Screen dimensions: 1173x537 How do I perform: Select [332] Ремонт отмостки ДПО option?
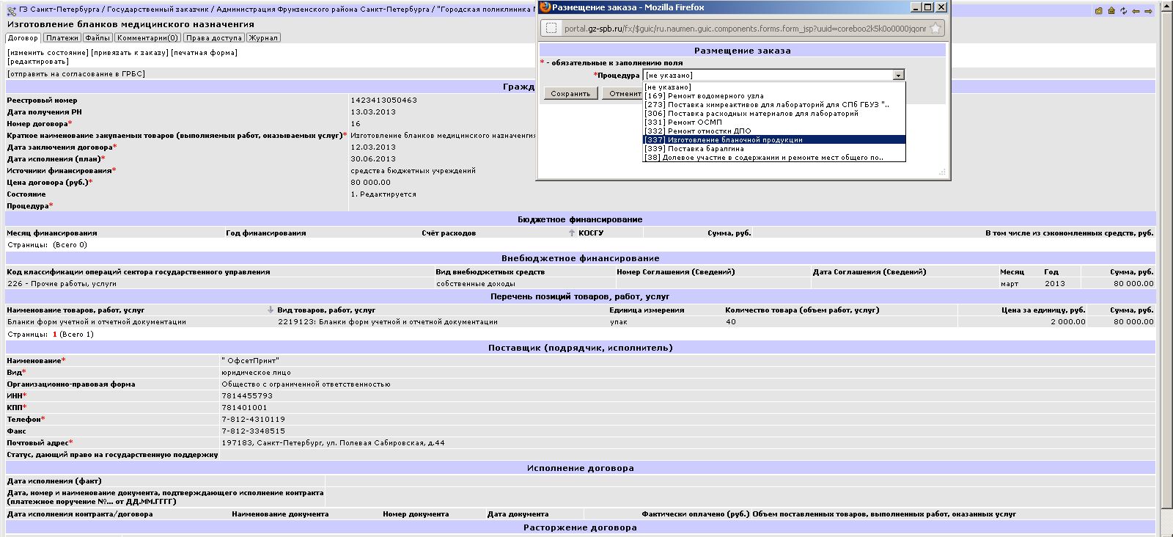774,131
